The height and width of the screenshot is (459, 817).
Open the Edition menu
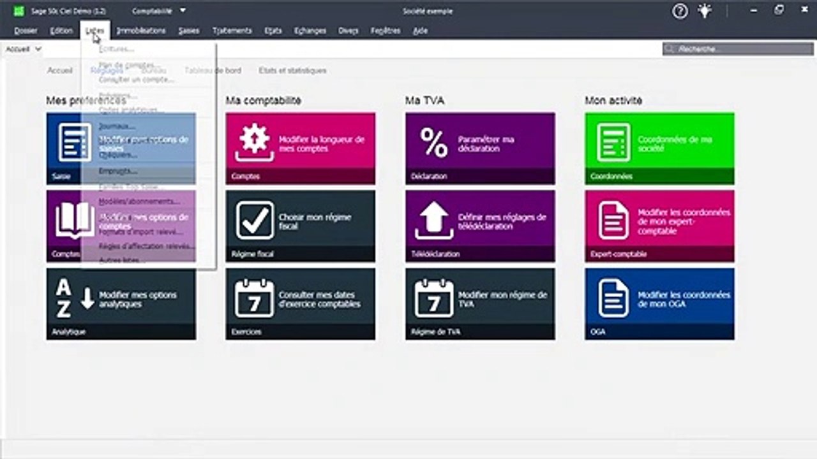point(61,31)
